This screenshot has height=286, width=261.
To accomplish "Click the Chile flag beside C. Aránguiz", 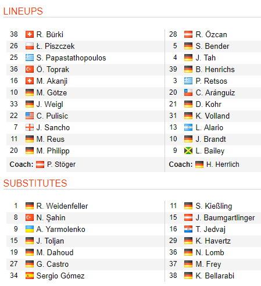I will click(188, 92).
